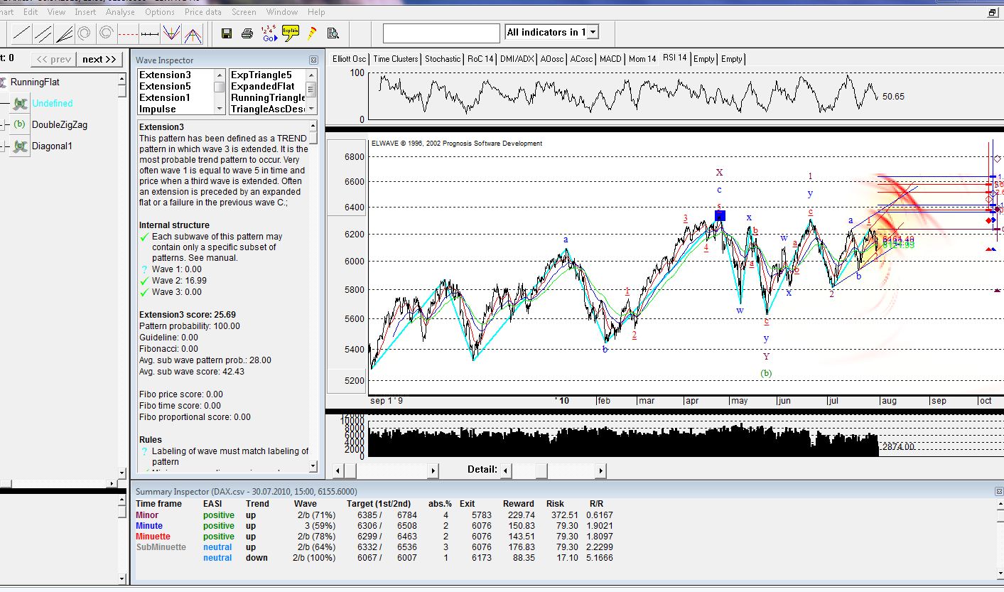This screenshot has height=592, width=1004.
Task: Click the RunningFlat wave icon in tree
Action: (4, 82)
